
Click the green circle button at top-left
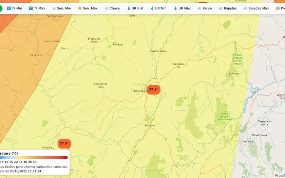pyautogui.click(x=1, y=8)
